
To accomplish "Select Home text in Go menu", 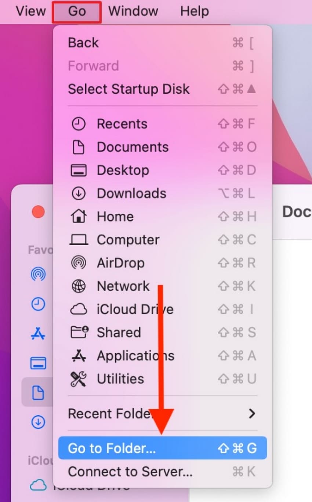I will 115,217.
